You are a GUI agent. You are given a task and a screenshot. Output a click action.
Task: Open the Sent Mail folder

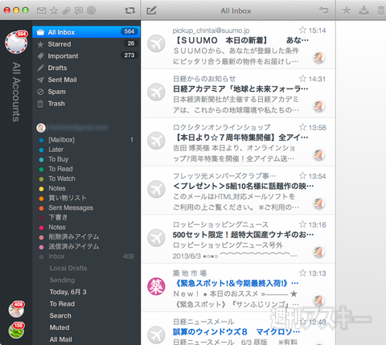pyautogui.click(x=86, y=80)
